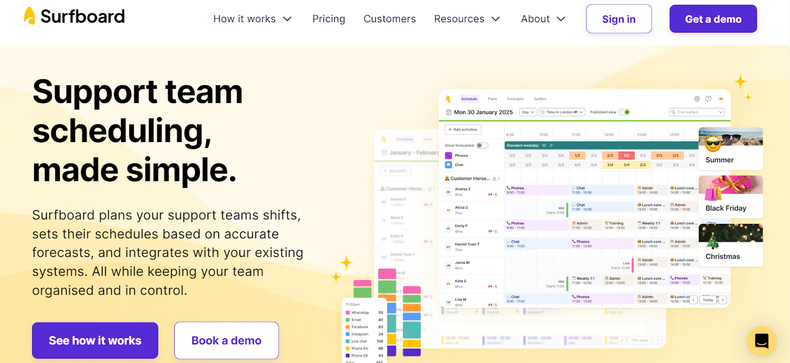Click the team members count icon by Customer Heroes
Viewport: 790px width, 363px height.
495,179
